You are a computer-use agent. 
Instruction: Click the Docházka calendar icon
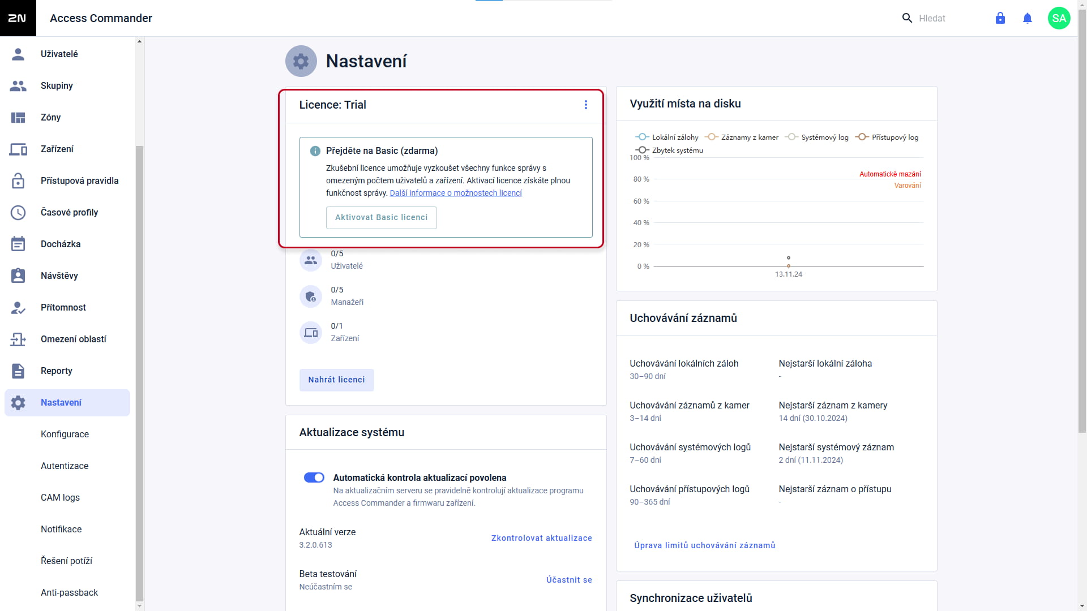[x=18, y=244]
